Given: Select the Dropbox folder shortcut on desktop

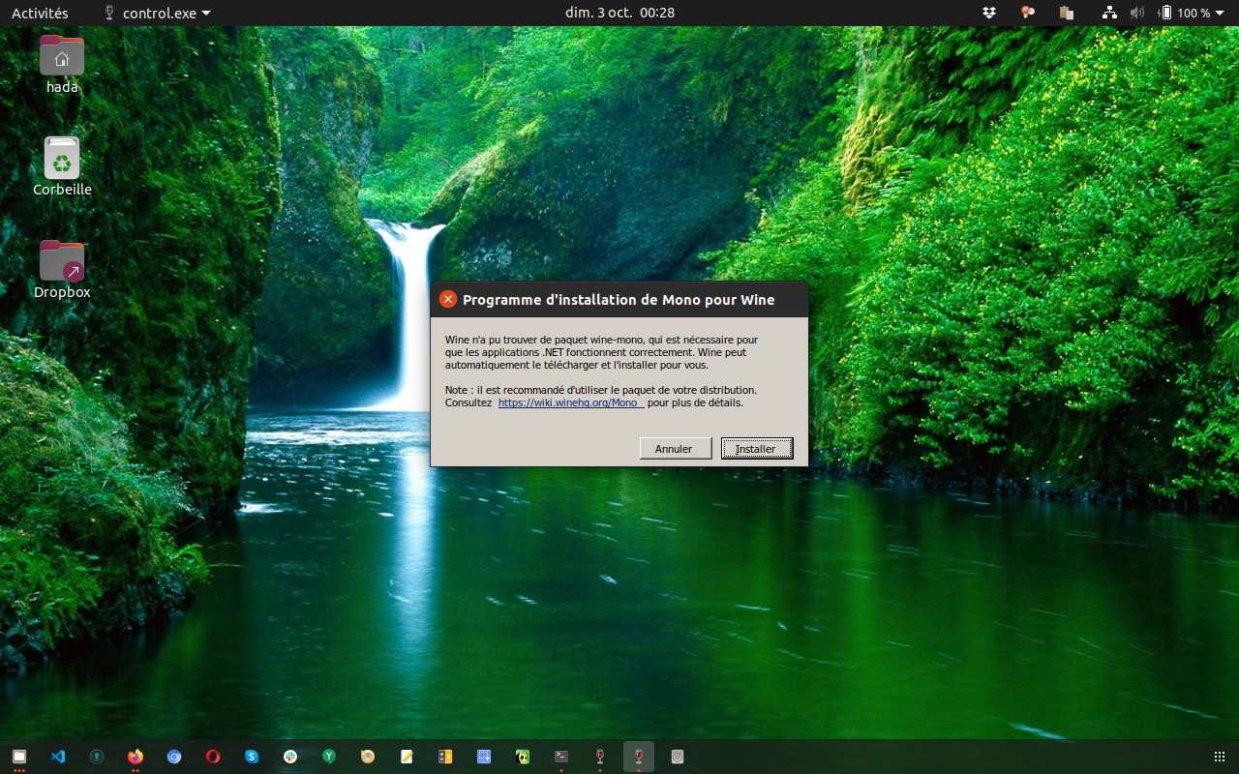Looking at the screenshot, I should (x=62, y=269).
